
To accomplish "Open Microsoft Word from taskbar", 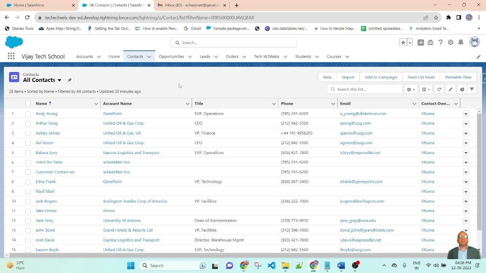I will coord(341,265).
